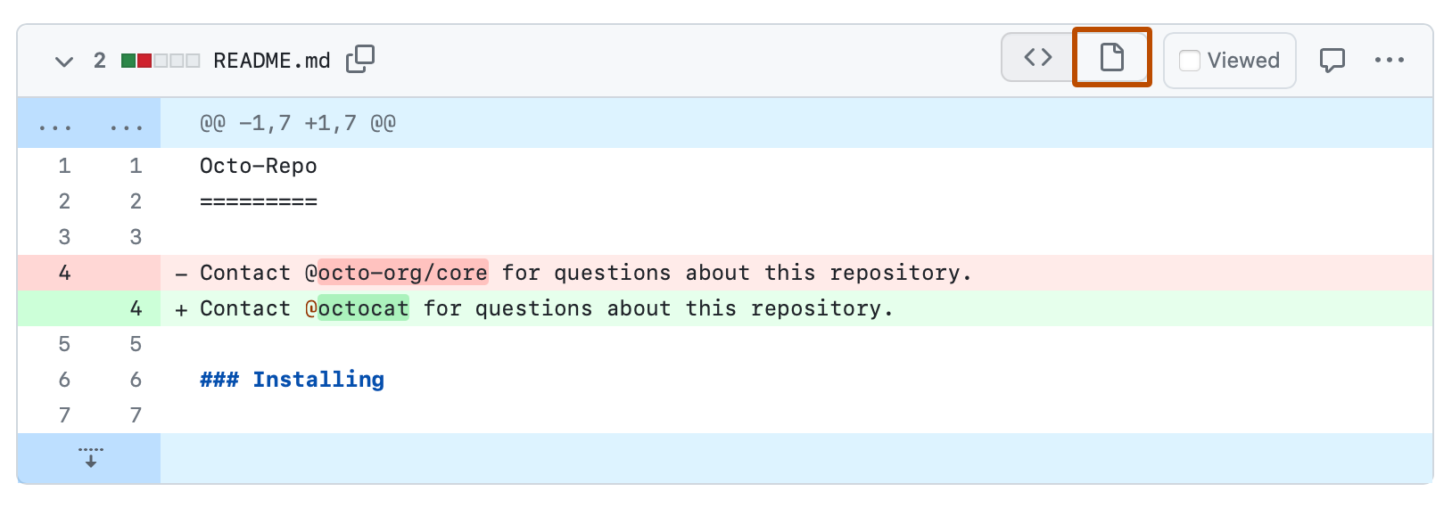The image size is (1452, 508).
Task: Expand lines down at diff bottom
Action: point(90,458)
